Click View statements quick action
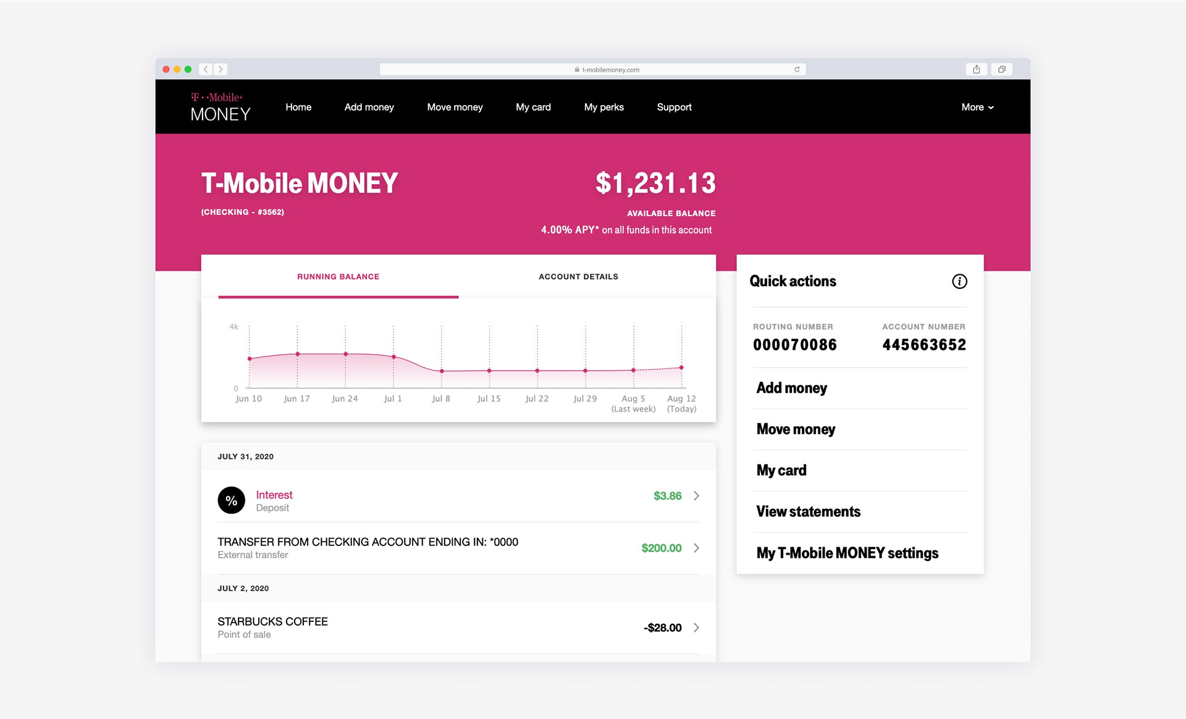 (x=808, y=511)
